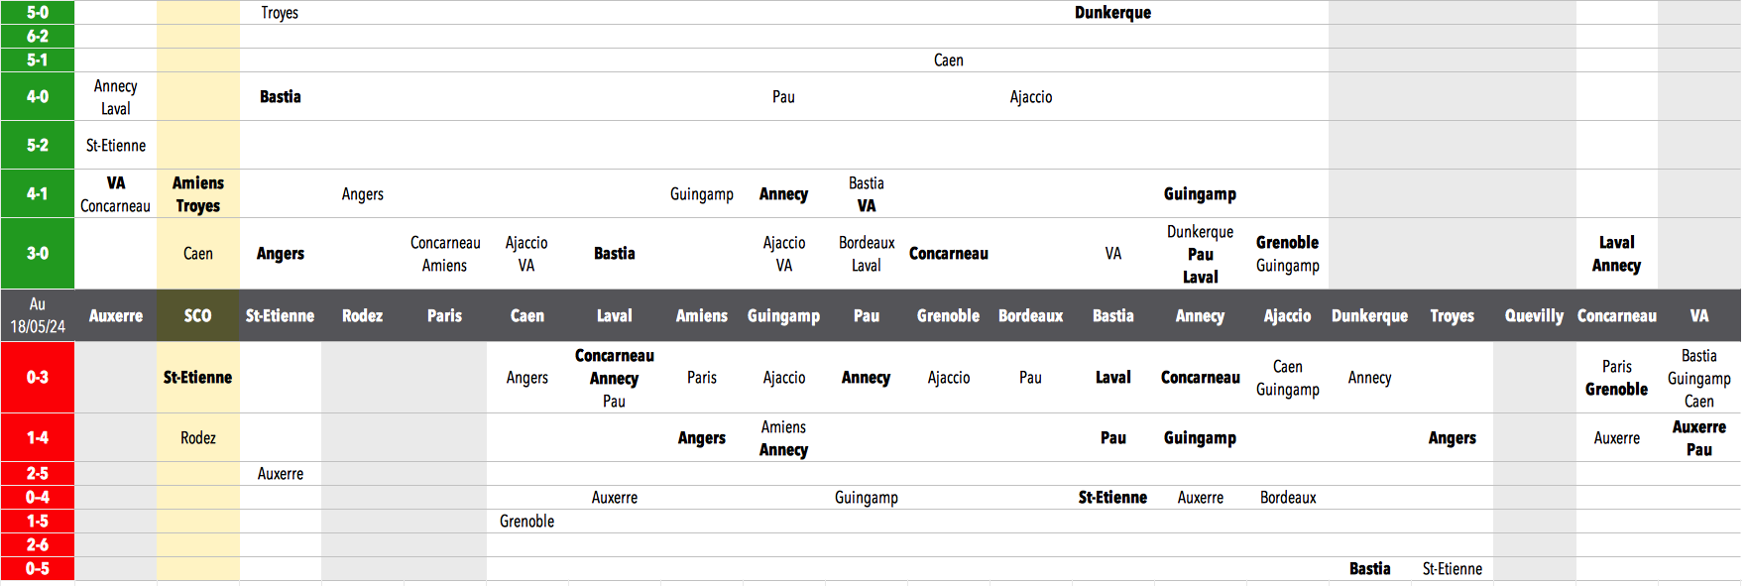Click the red 2-6 score cell
This screenshot has width=1748, height=586.
click(x=38, y=545)
